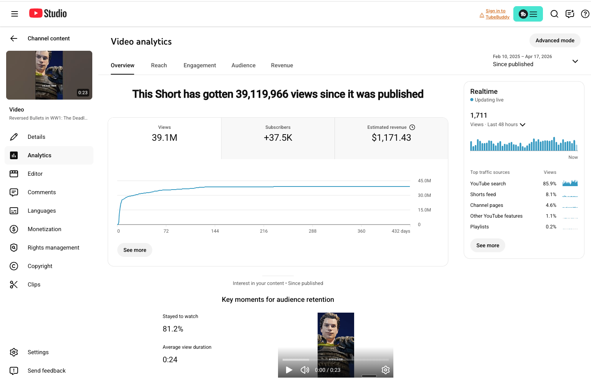This screenshot has width=591, height=383.
Task: Open the Monetization dollar icon
Action: coord(14,229)
